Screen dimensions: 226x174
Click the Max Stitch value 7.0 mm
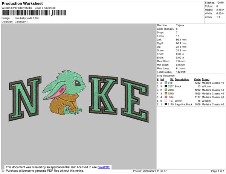180,61
